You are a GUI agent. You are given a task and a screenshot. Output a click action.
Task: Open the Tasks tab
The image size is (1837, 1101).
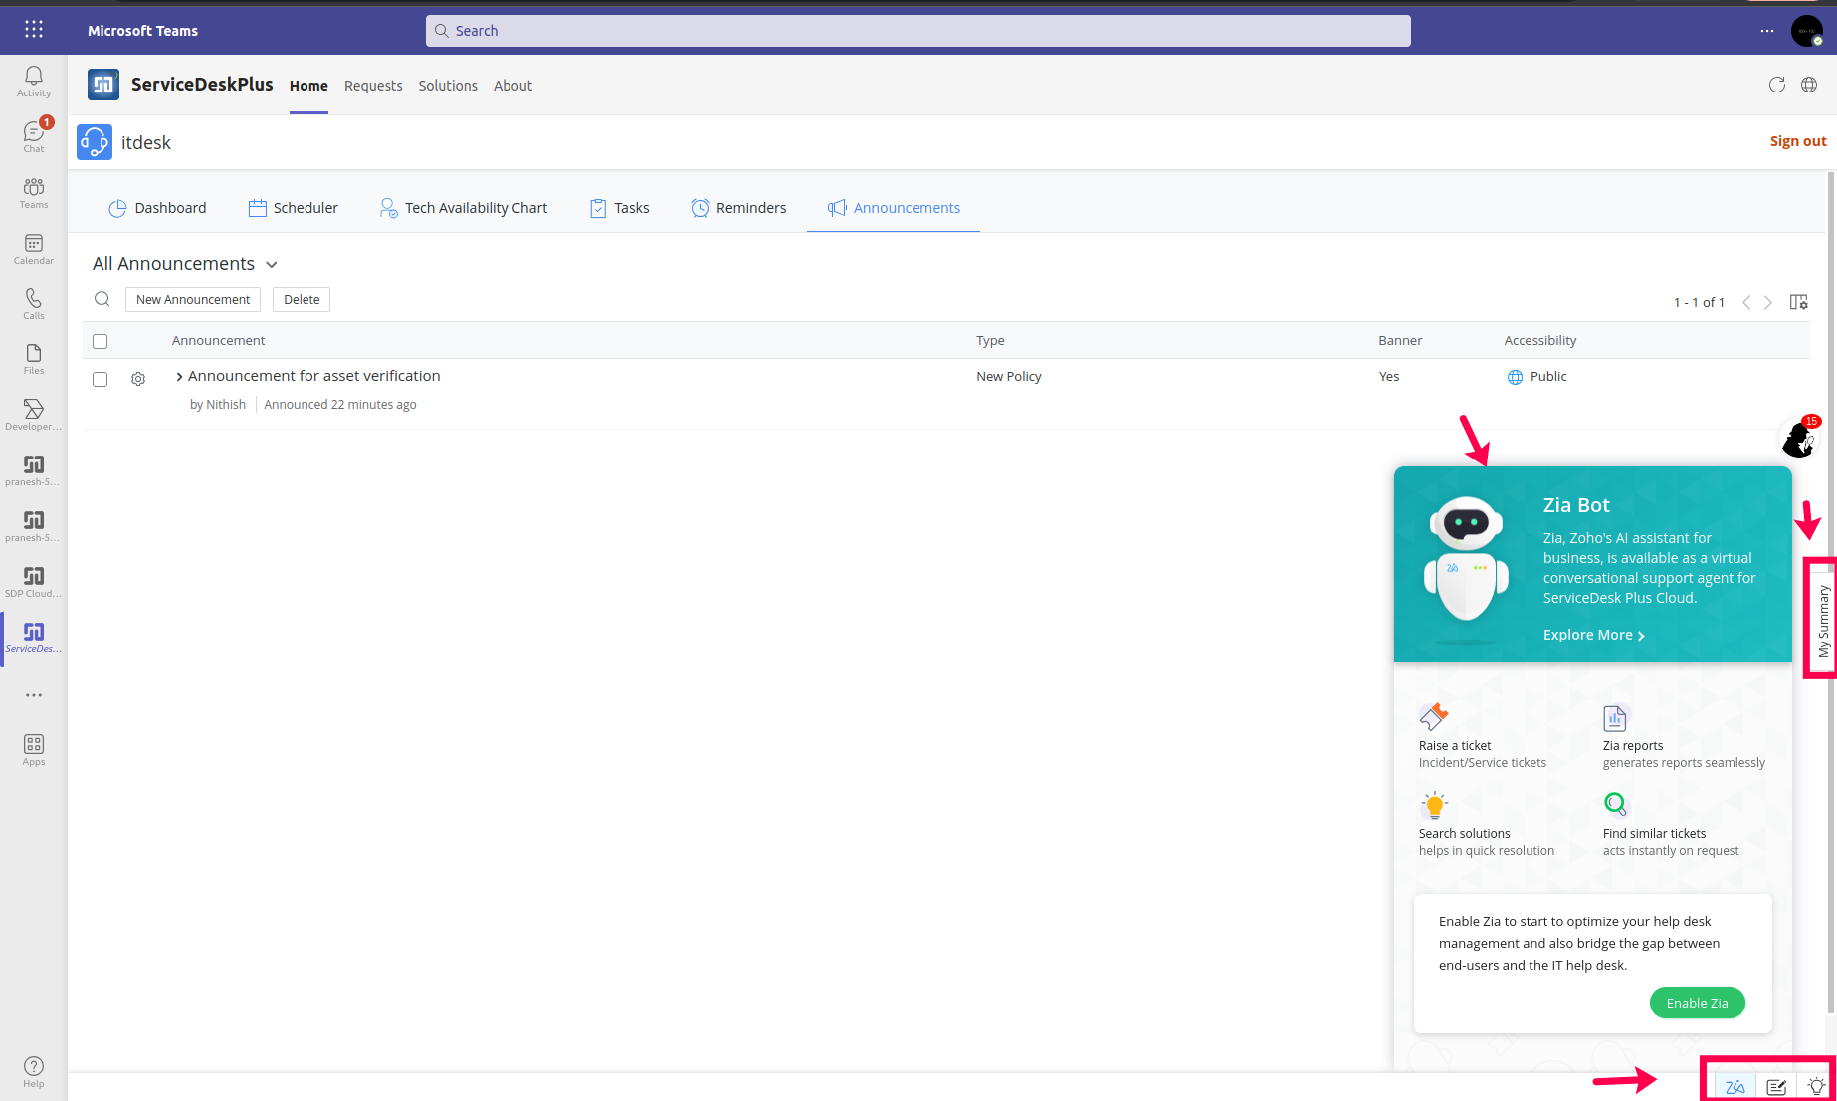[x=619, y=208]
